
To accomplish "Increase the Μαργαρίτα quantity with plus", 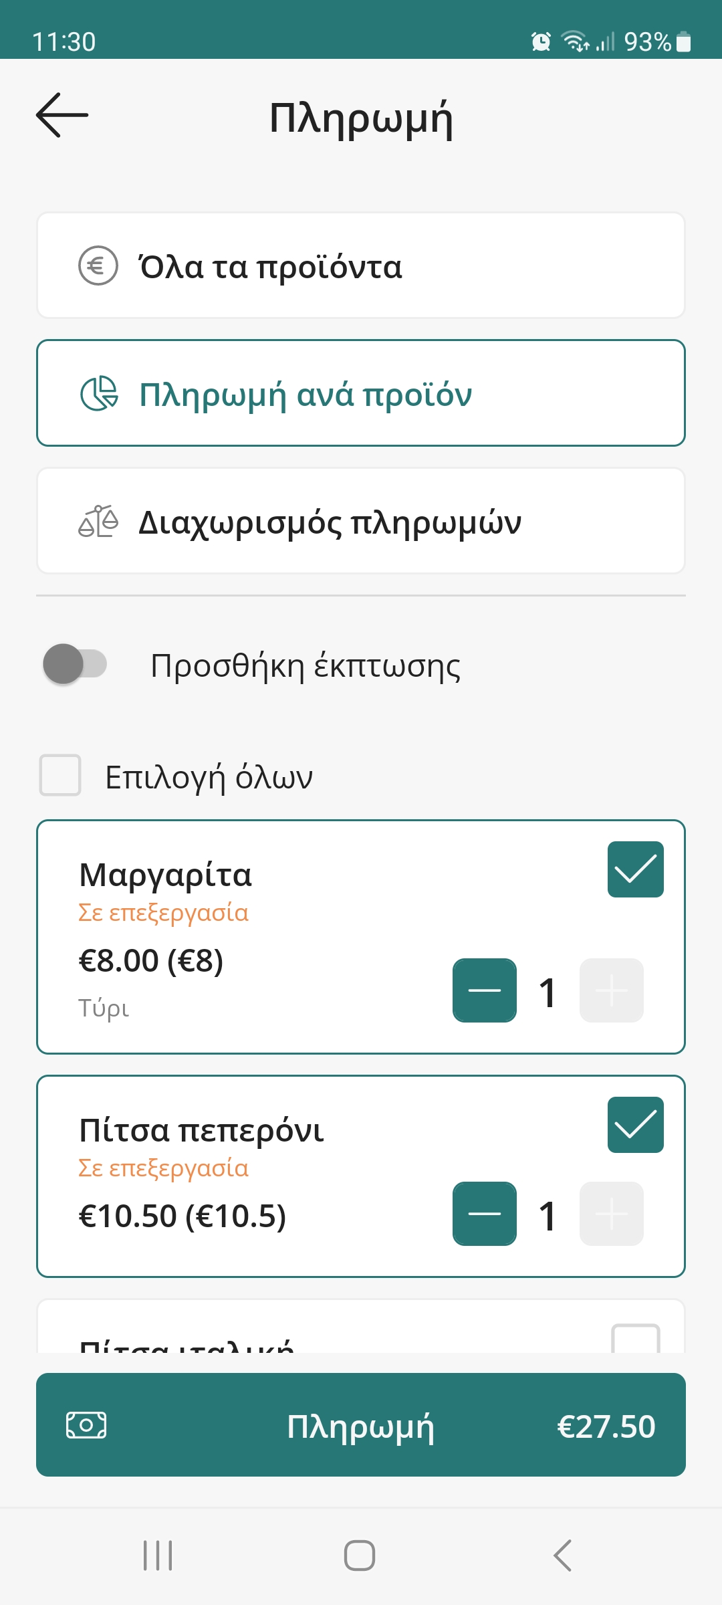I will pos(611,990).
